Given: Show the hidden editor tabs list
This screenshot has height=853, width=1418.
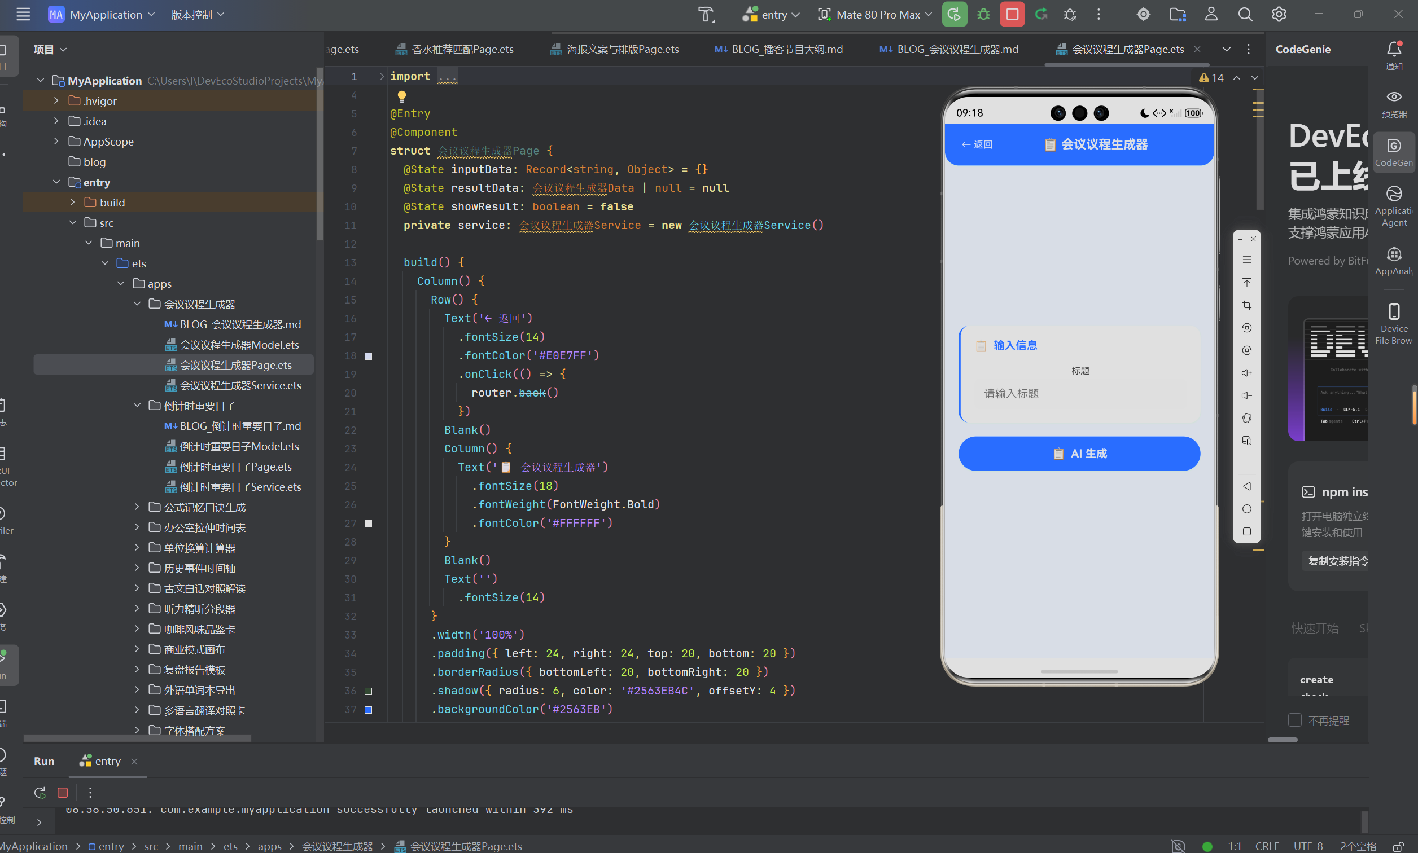Looking at the screenshot, I should (x=1227, y=49).
